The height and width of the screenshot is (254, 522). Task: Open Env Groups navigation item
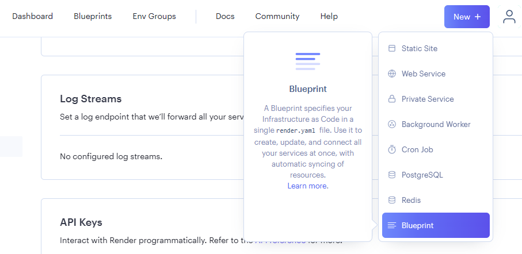(x=154, y=16)
